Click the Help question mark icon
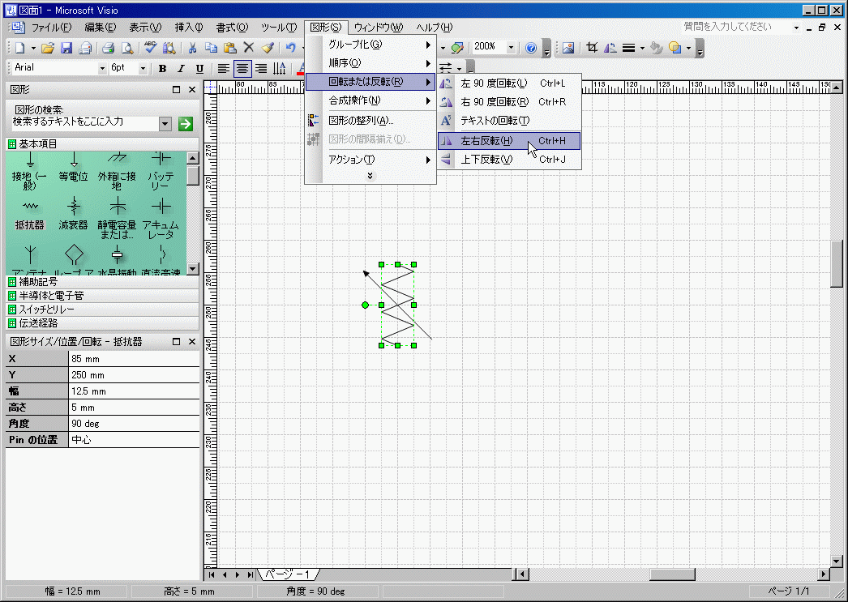The width and height of the screenshot is (848, 602). point(531,48)
